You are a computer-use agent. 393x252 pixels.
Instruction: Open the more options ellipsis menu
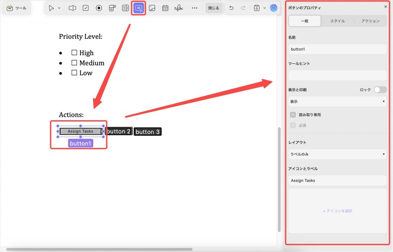(195, 8)
